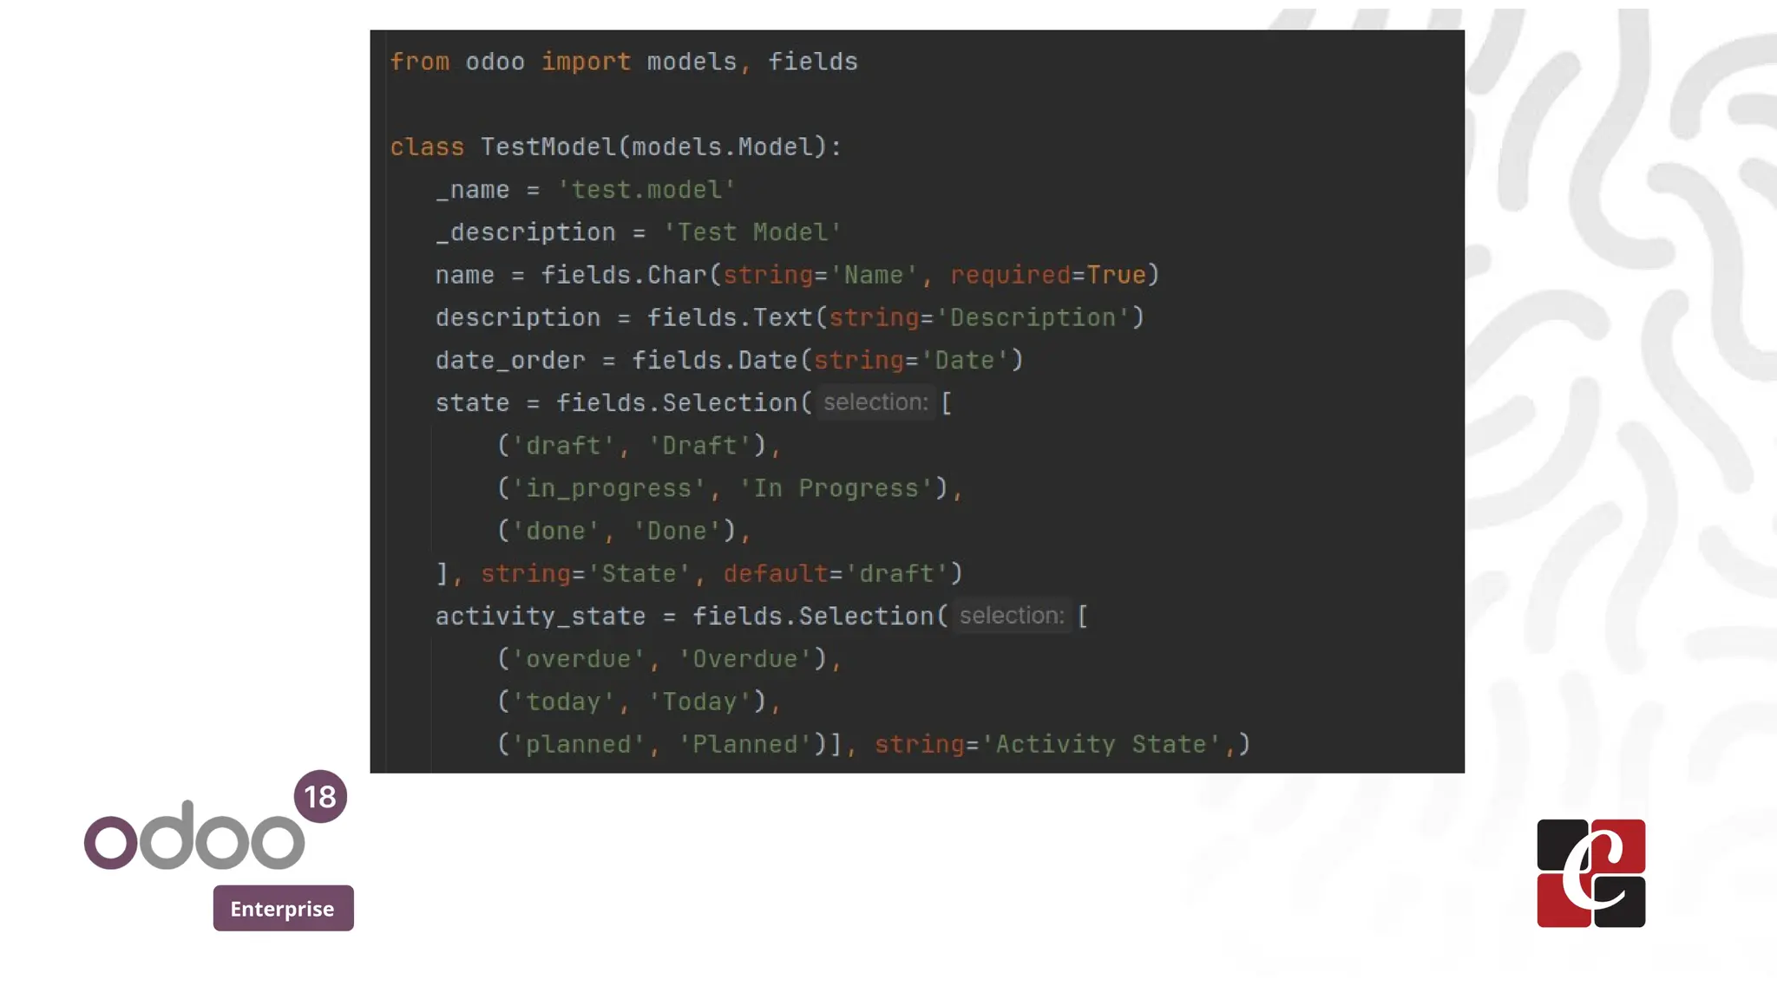Click the 'in_progress' selection key

(608, 488)
